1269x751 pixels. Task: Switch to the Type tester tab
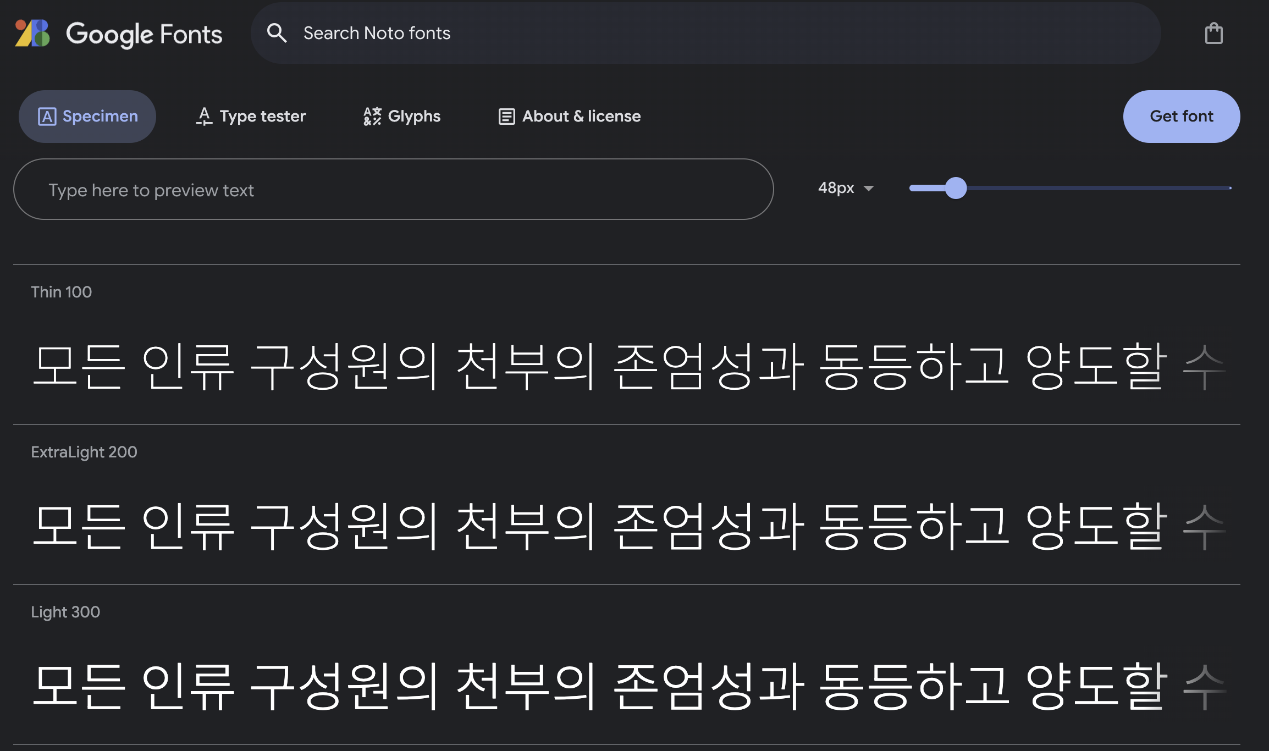pos(251,117)
